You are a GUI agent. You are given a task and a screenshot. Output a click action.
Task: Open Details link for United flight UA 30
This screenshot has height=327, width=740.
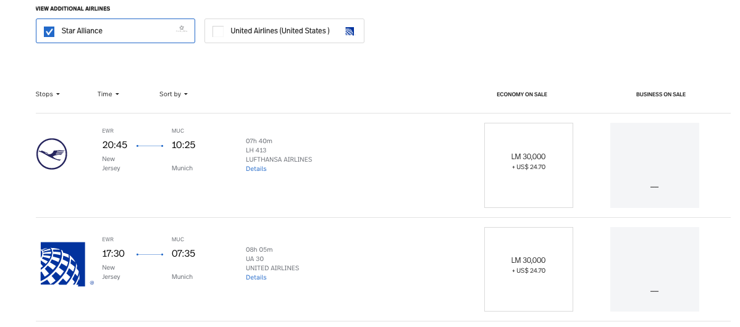tap(256, 278)
